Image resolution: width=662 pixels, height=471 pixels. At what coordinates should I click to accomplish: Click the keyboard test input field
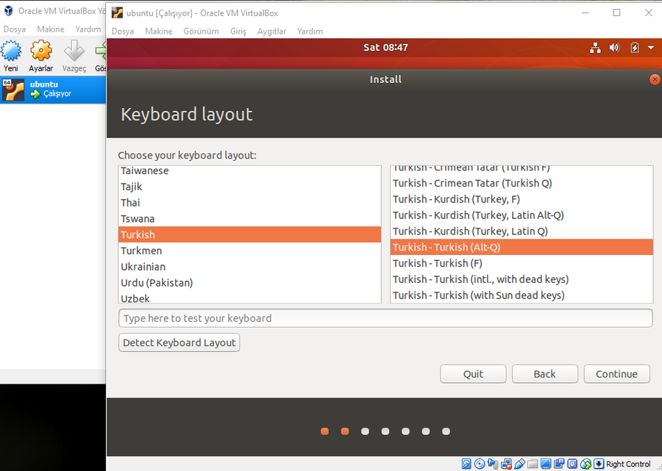point(385,318)
